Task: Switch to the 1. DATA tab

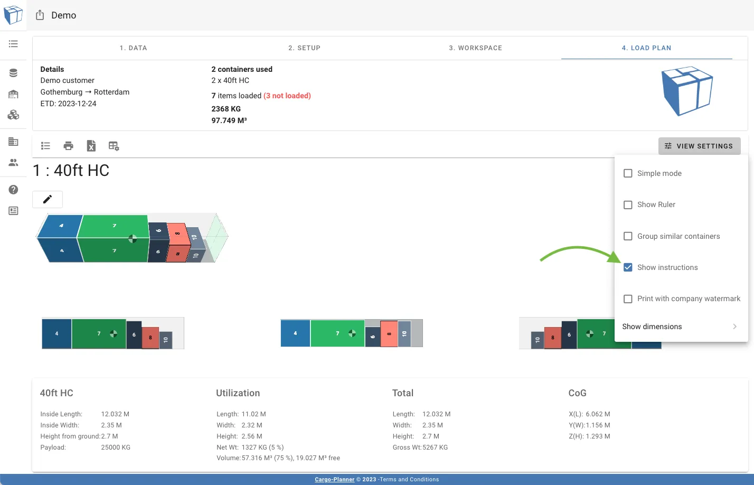Action: click(134, 48)
